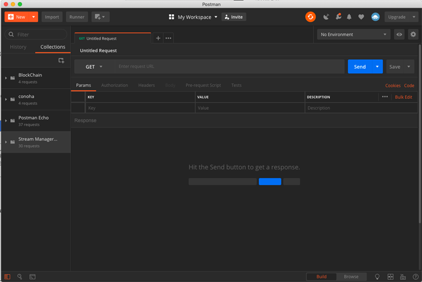422x282 pixels.
Task: Click the collections Filter search field
Action: (x=36, y=35)
